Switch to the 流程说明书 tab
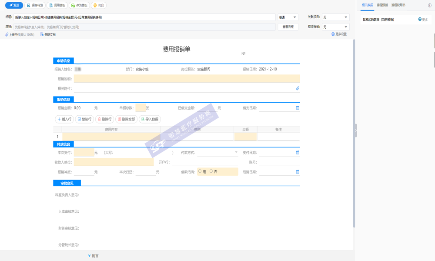Screen dimensions: 435x261 pos(398,5)
